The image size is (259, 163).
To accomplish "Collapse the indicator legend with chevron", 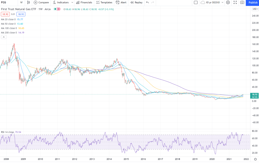I will [4, 37].
